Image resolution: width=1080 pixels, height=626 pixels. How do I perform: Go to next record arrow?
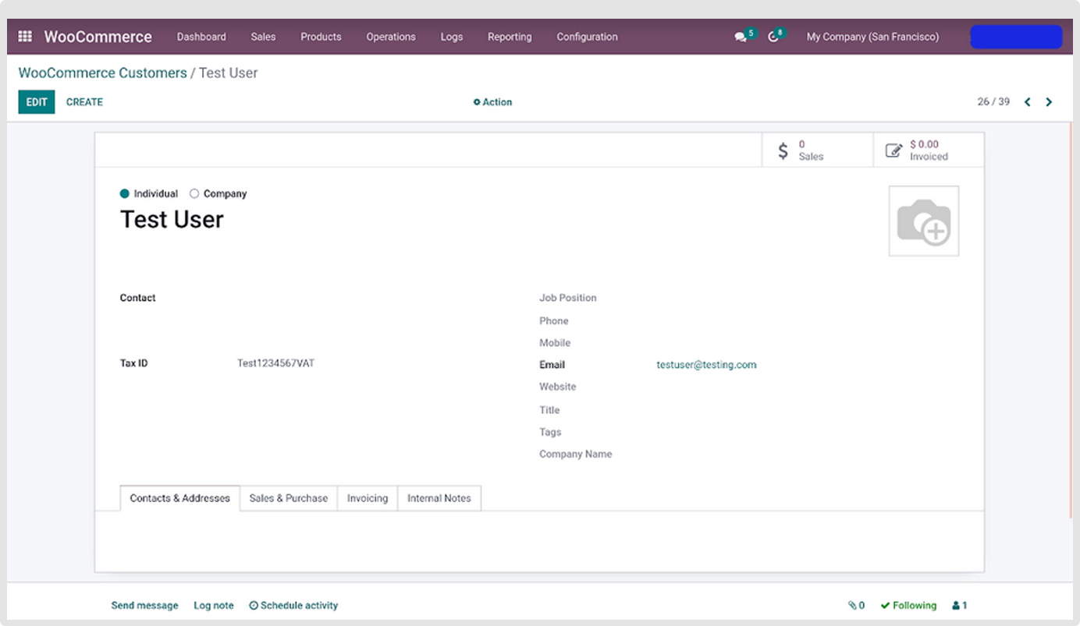(1049, 102)
